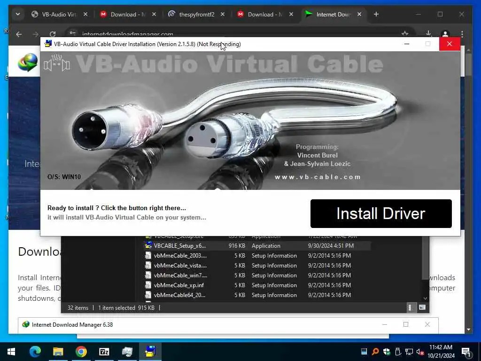Screen dimensions: 481x361
Task: Go forward in Chrome
Action: tap(36, 34)
